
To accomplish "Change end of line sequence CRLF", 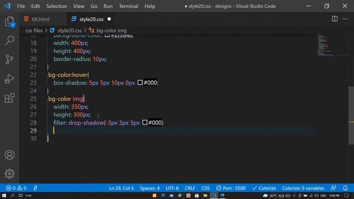I will coord(190,188).
